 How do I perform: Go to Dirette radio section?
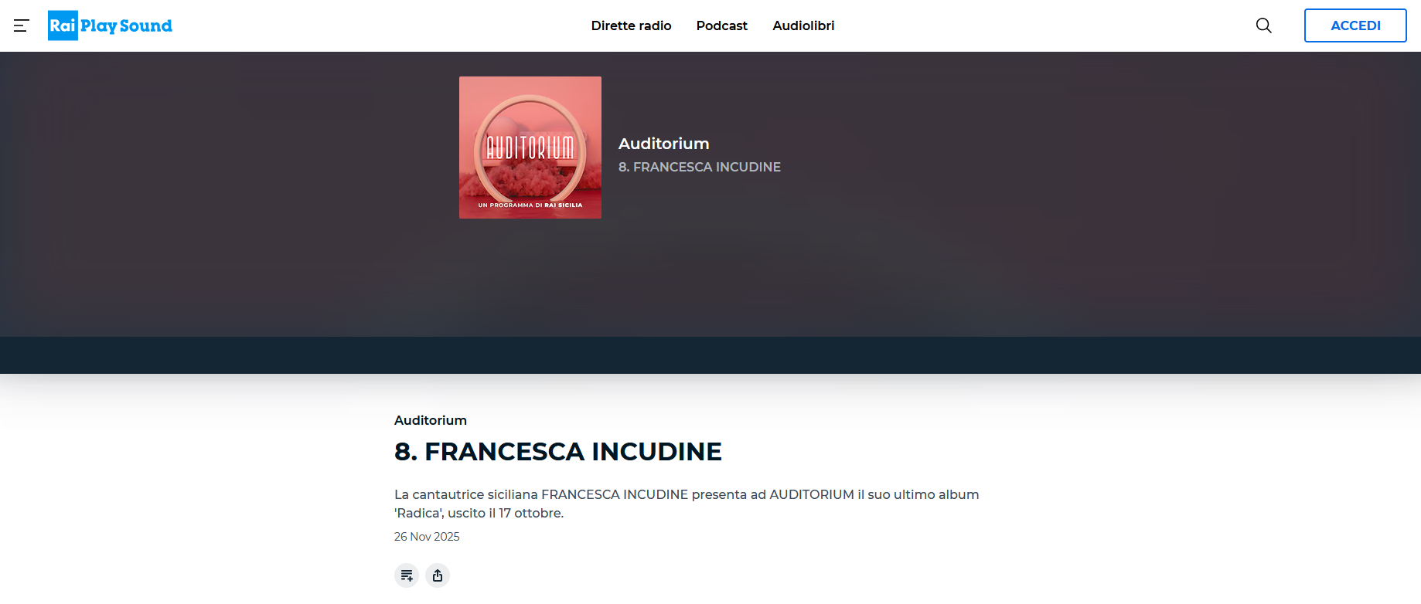coord(631,25)
